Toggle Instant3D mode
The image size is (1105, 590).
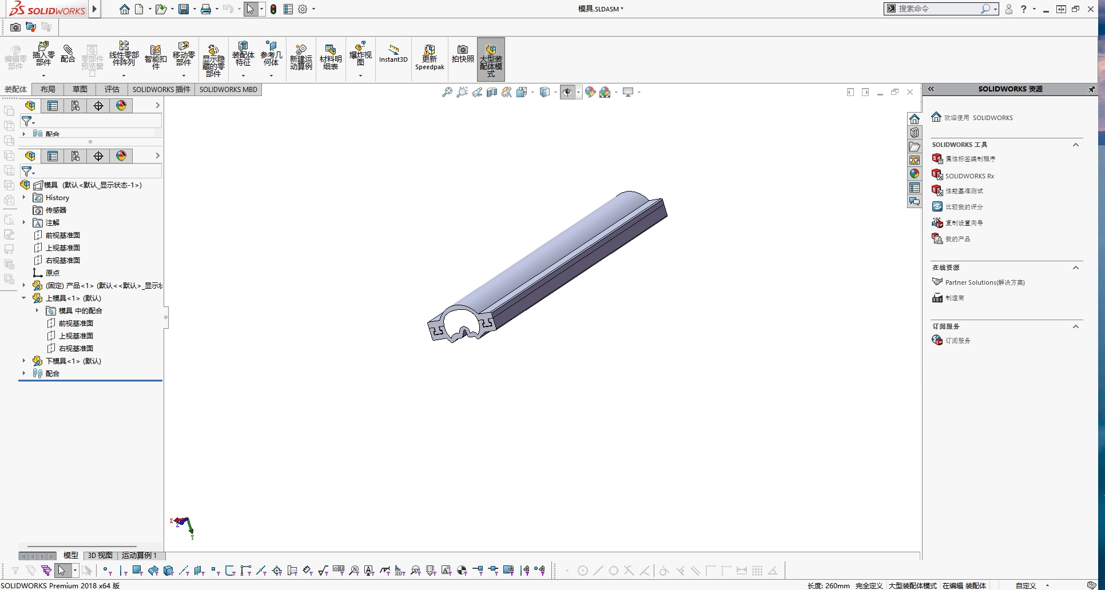393,54
